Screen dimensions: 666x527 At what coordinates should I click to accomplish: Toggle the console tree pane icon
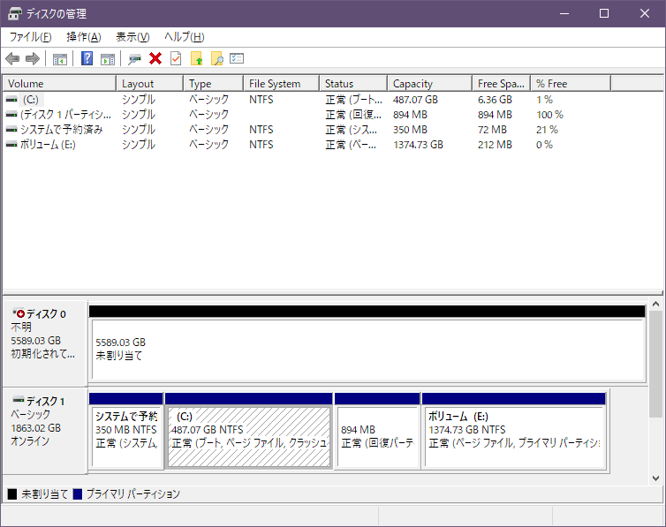pos(60,59)
